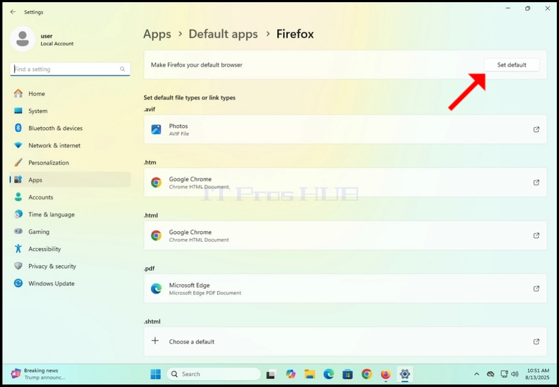Click the Settings gear taskbar icon

405,374
